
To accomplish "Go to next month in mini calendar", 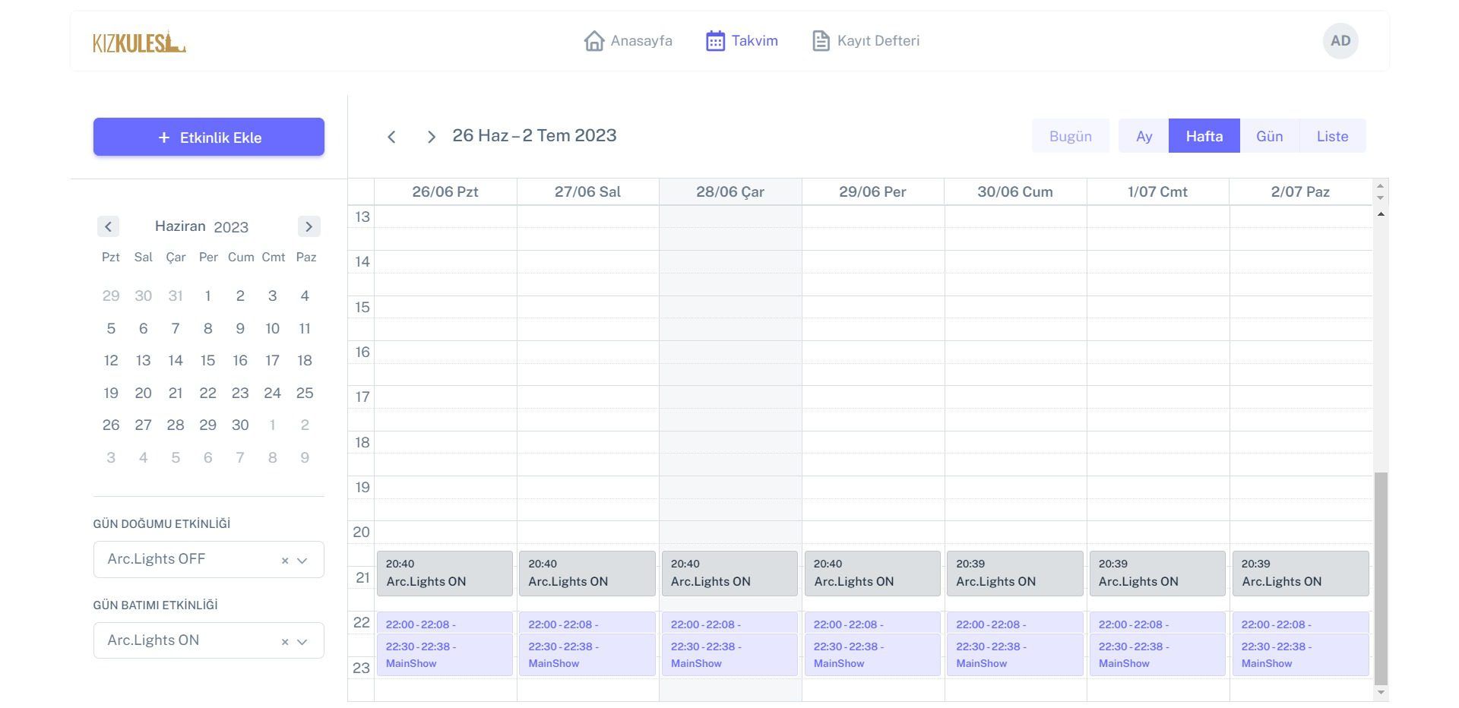I will pyautogui.click(x=309, y=226).
